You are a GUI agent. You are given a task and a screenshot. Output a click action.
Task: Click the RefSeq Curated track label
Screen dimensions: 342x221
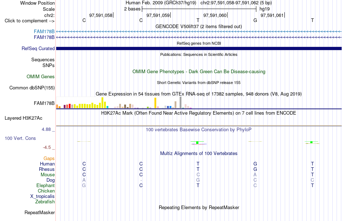[38, 48]
